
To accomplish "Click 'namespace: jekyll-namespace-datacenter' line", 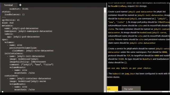I will (x=28, y=31).
